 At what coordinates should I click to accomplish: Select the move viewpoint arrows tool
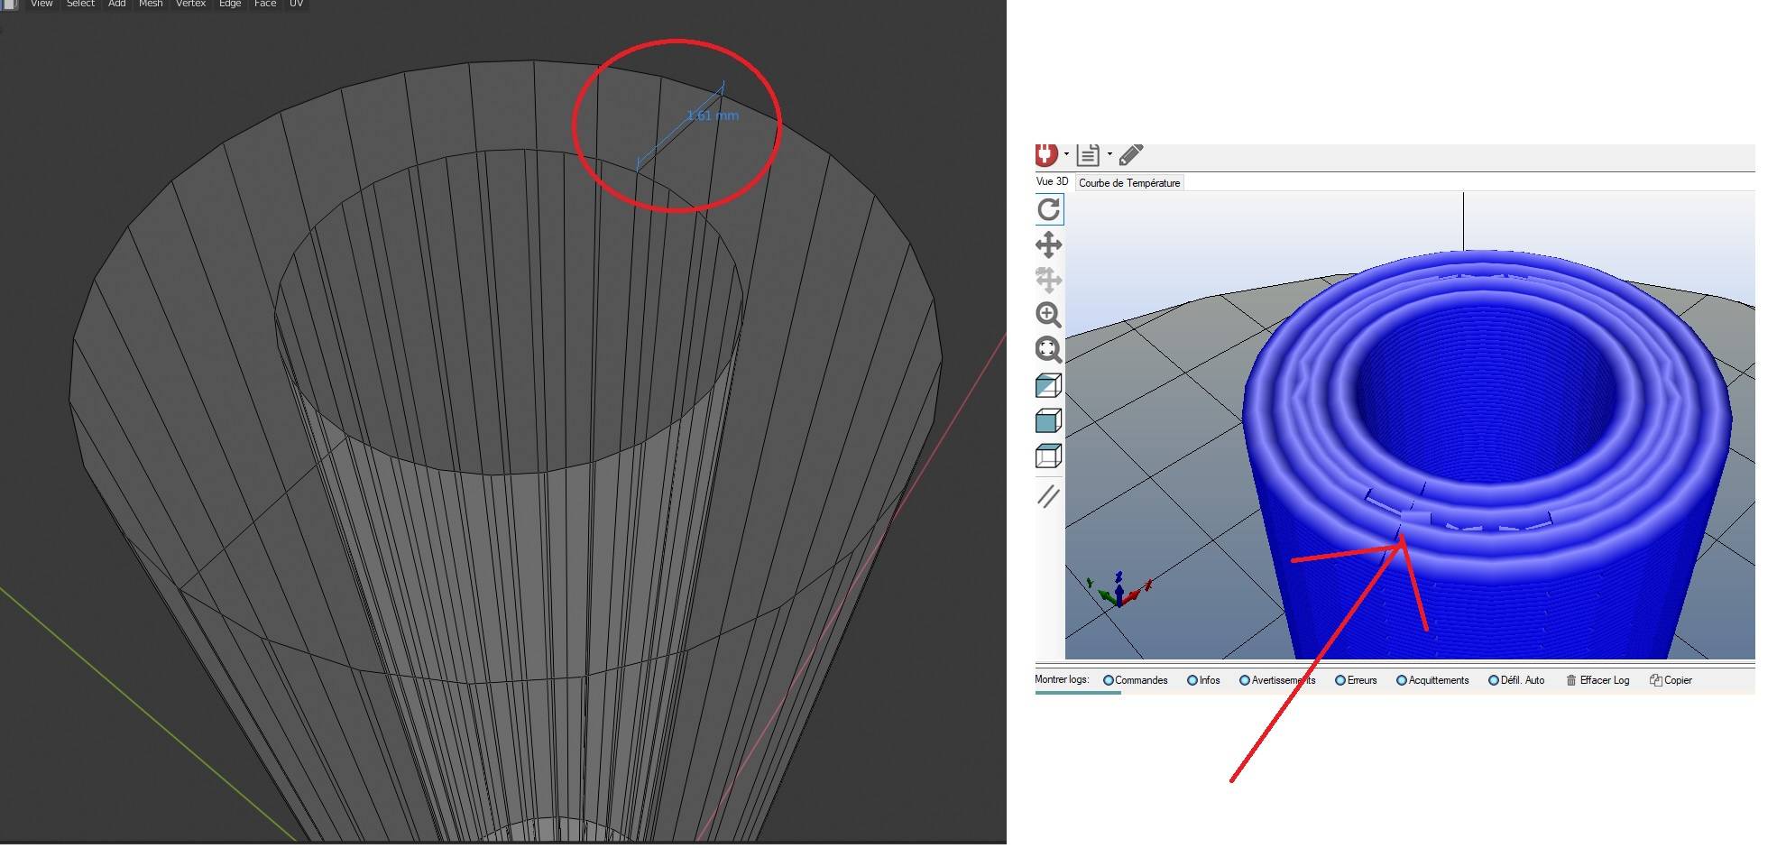(x=1048, y=244)
